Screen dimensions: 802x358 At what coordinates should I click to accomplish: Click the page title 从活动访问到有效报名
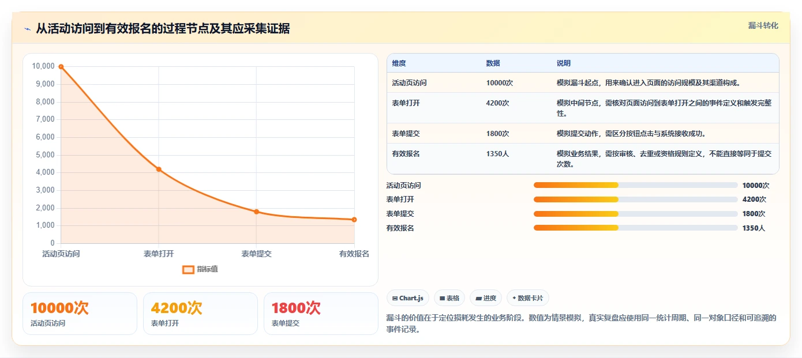163,29
